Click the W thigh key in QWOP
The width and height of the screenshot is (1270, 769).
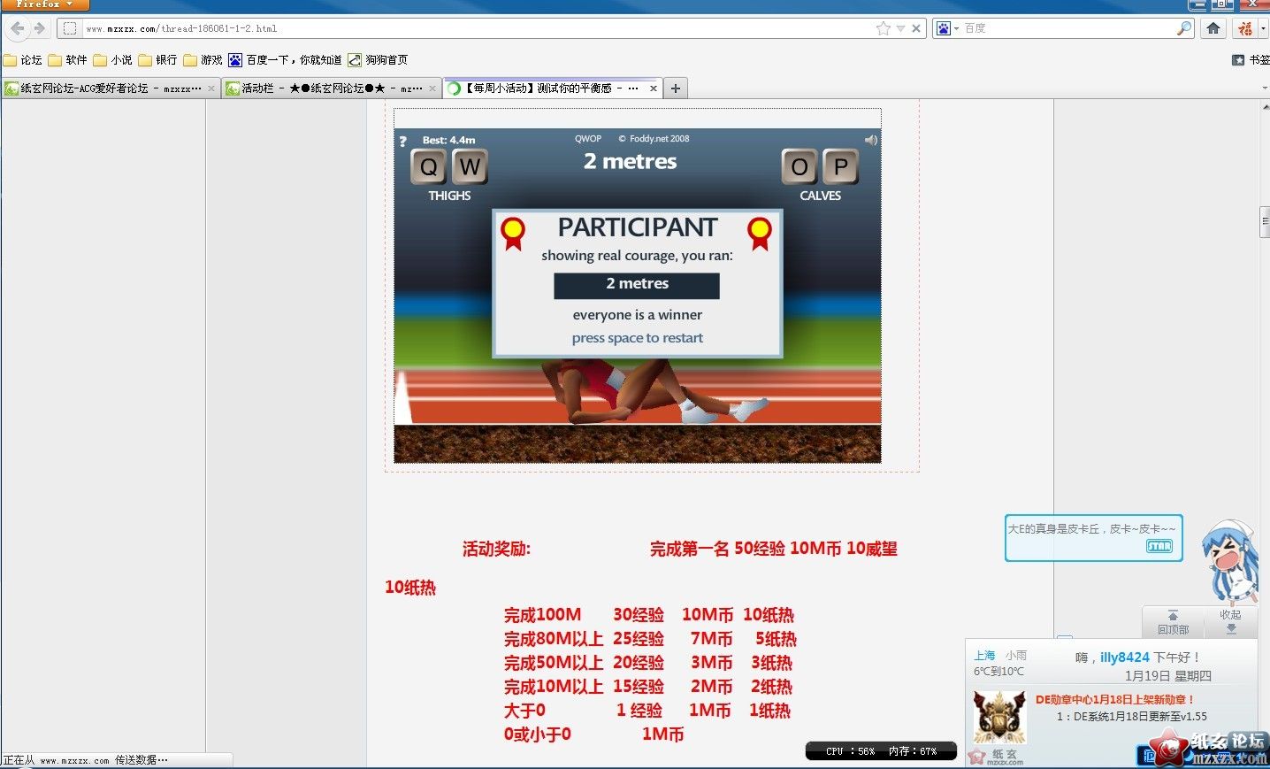(x=470, y=166)
